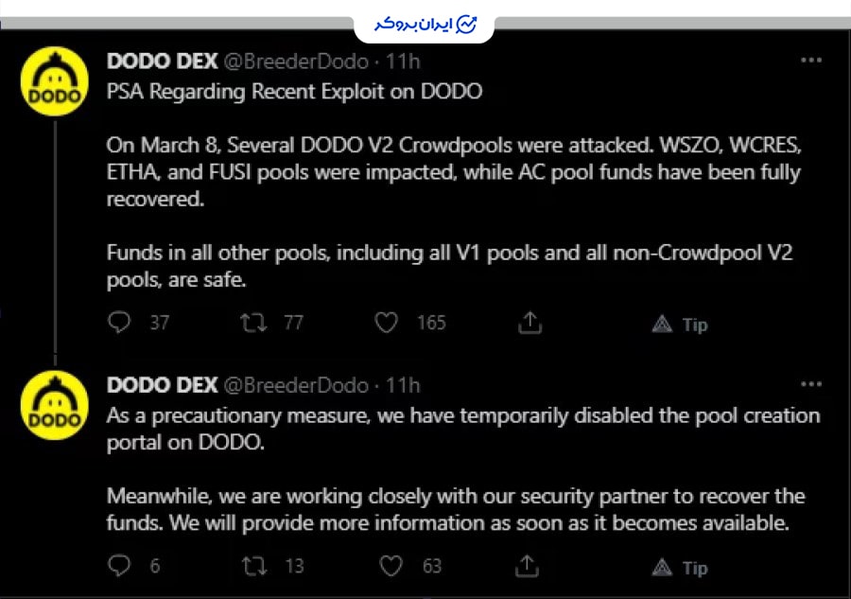851x599 pixels.
Task: Open DODO avatar on the second tweet
Action: coord(55,405)
